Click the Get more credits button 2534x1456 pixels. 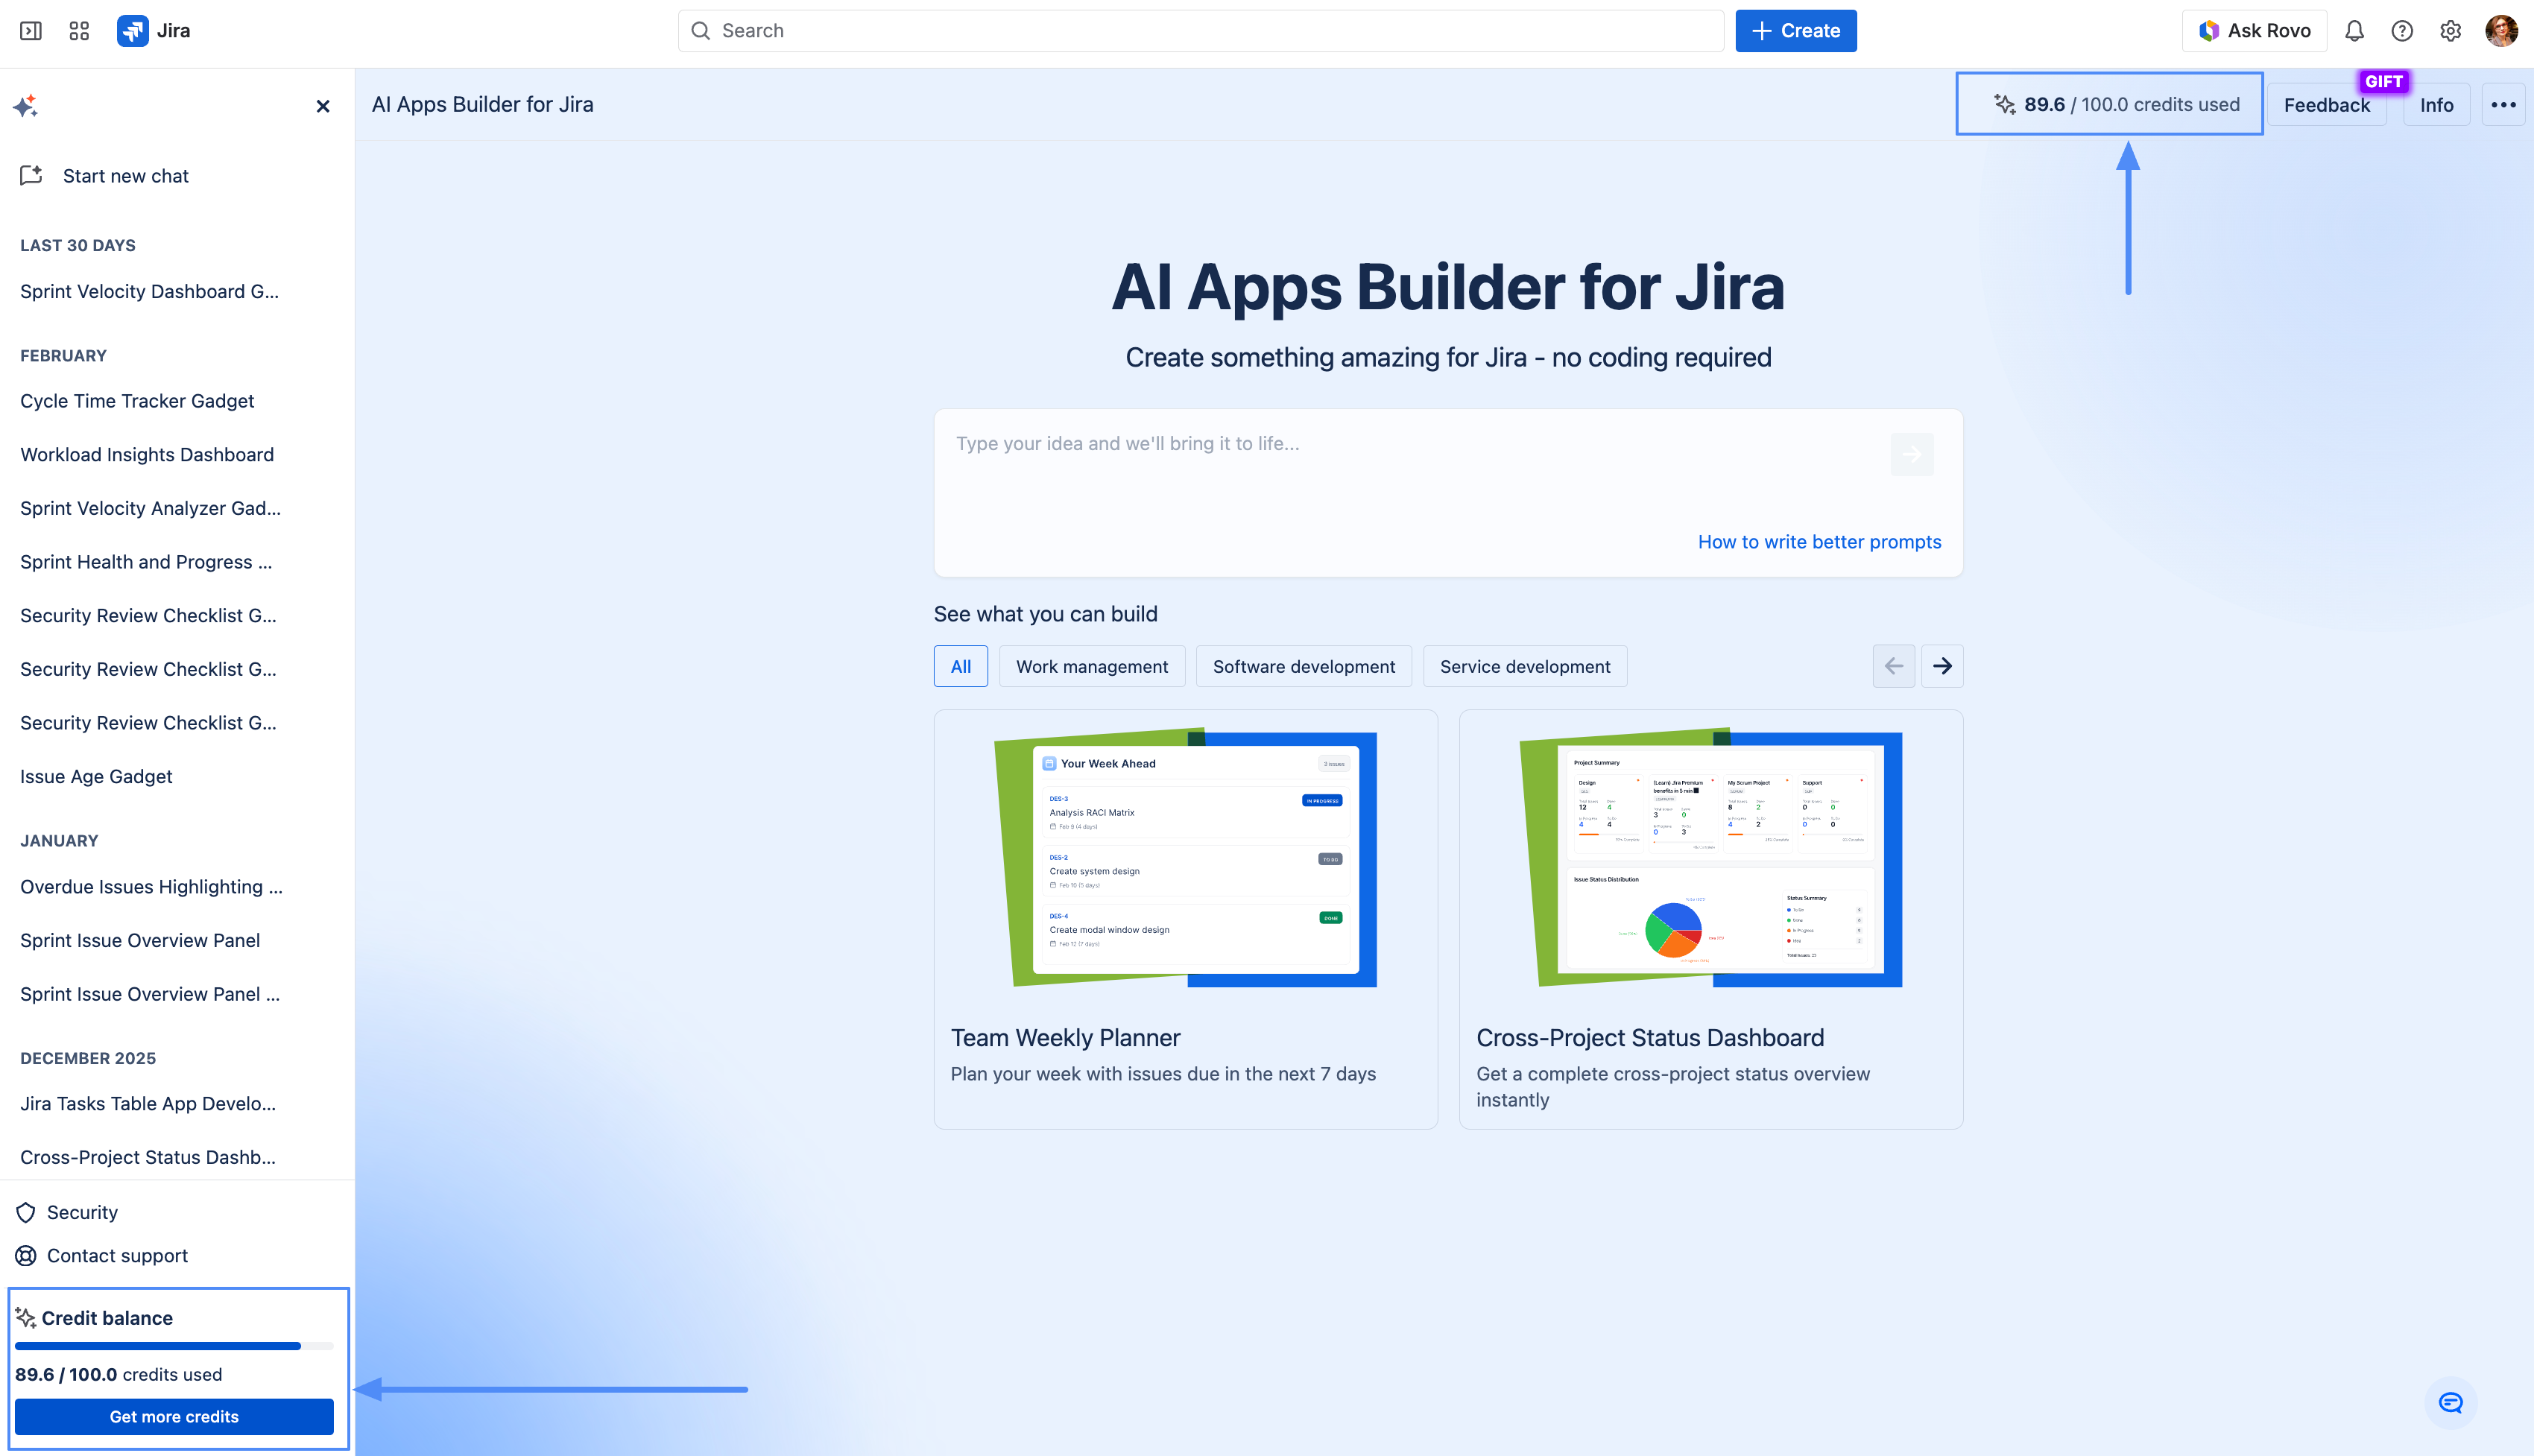[x=174, y=1416]
